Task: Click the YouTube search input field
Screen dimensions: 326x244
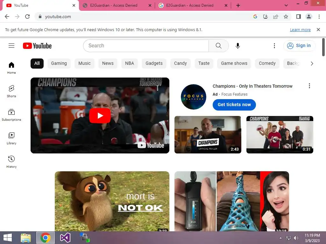Action: point(146,46)
